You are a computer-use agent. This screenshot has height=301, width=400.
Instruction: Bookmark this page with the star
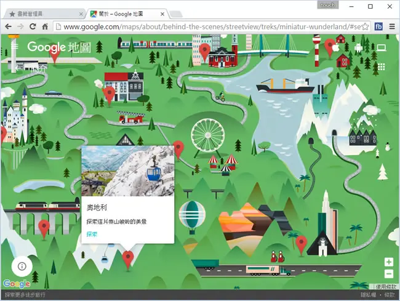(x=366, y=26)
